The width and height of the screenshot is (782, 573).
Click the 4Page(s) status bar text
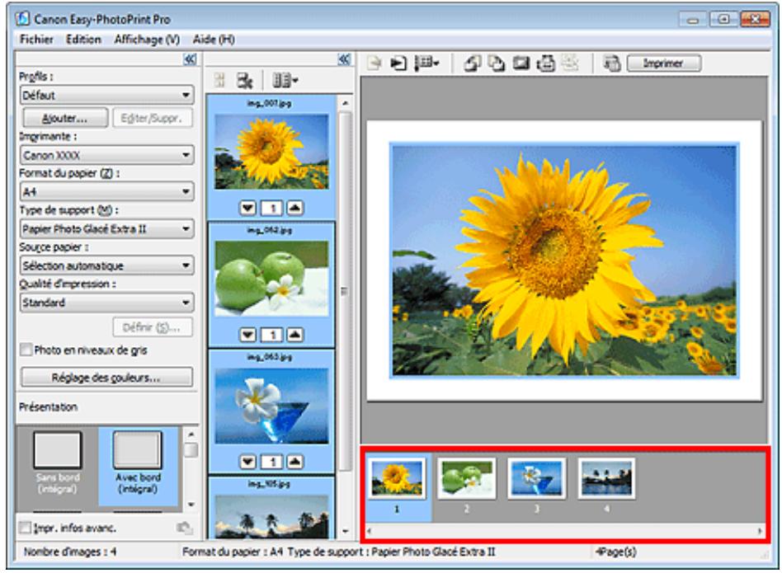point(616,552)
